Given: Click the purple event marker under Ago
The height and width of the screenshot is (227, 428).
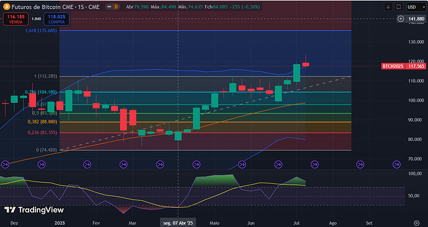Looking at the screenshot, I should pyautogui.click(x=360, y=164).
